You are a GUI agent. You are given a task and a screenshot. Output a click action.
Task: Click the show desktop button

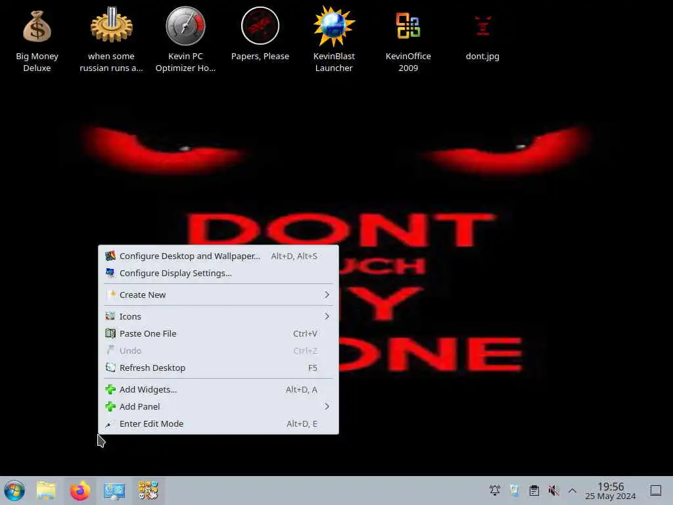click(x=655, y=491)
